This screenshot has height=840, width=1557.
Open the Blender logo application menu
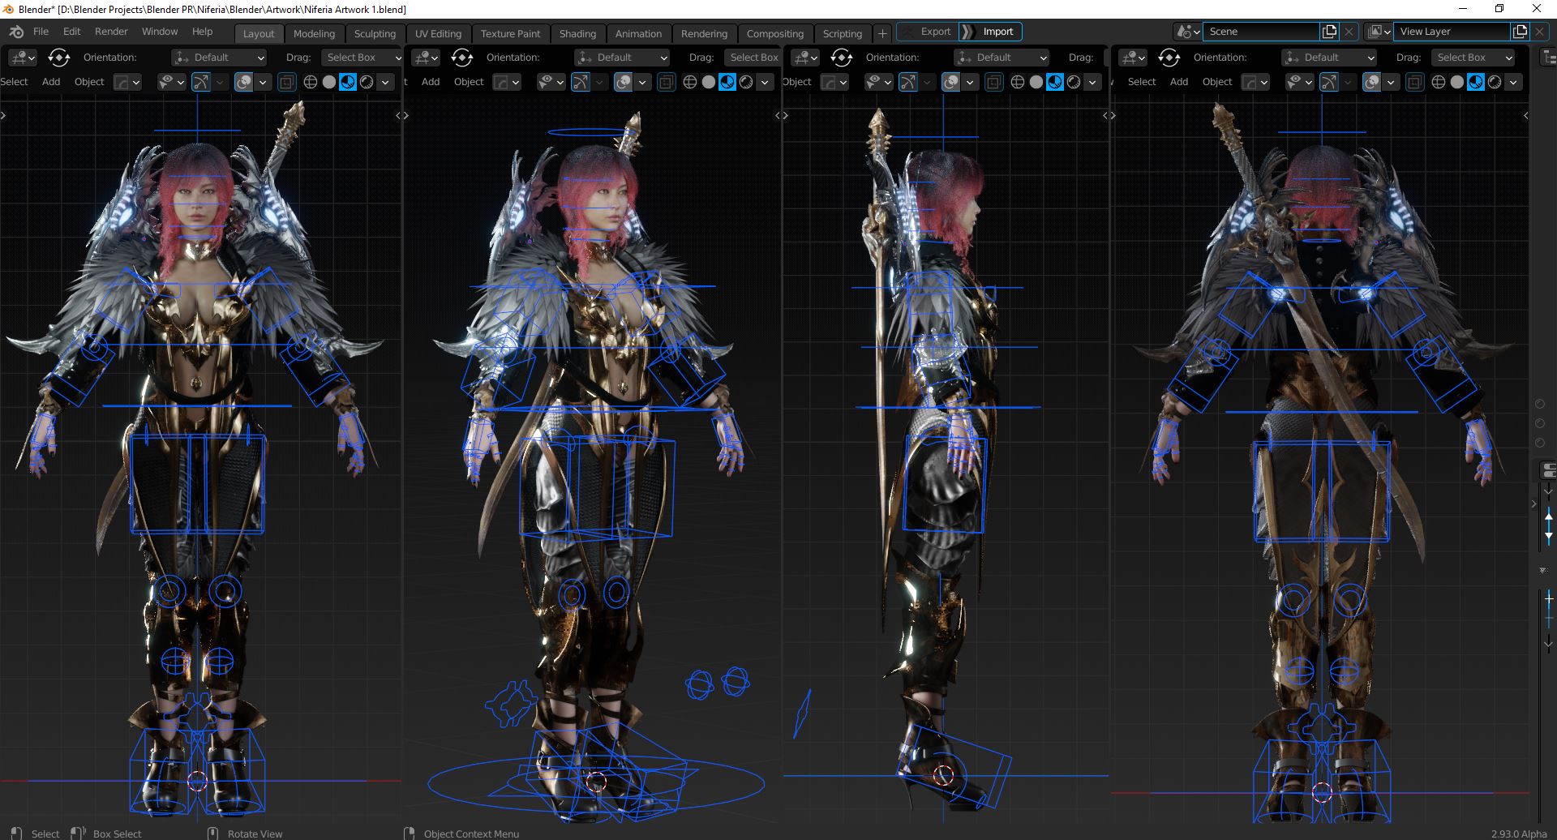pyautogui.click(x=16, y=32)
